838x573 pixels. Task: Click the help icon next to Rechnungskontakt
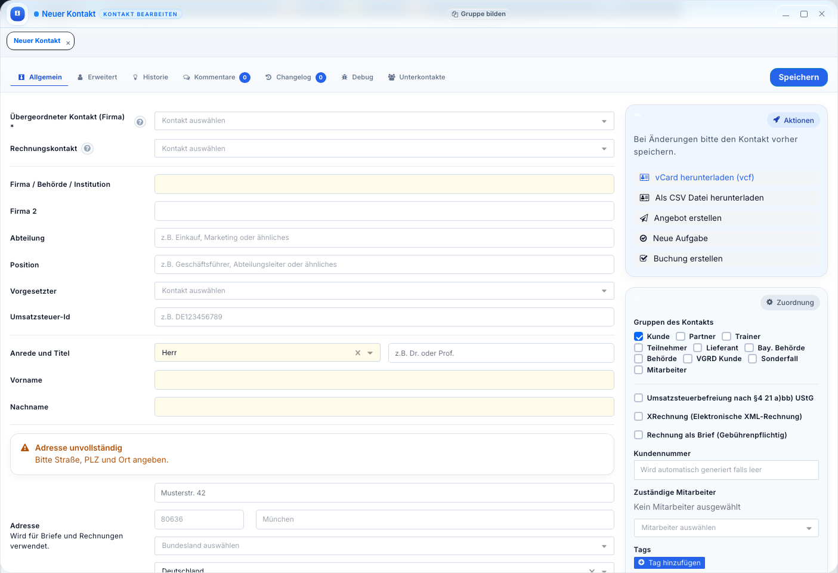click(x=88, y=149)
